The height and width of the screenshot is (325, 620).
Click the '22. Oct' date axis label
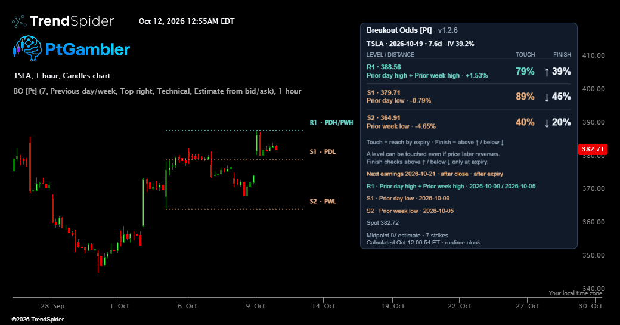click(460, 306)
